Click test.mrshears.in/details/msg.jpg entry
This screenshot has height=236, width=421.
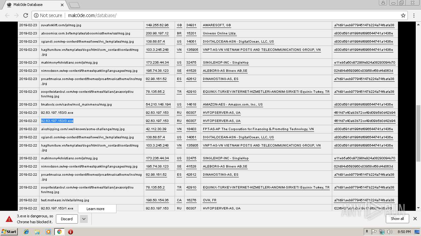[x=65, y=200]
